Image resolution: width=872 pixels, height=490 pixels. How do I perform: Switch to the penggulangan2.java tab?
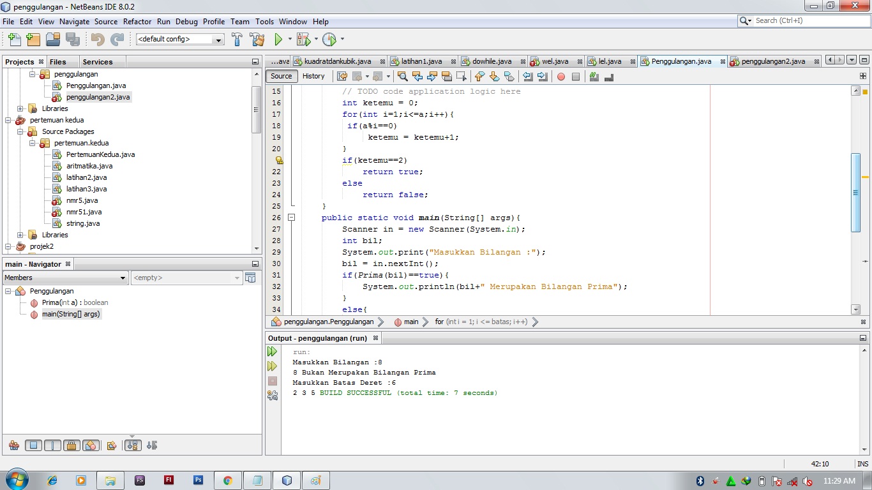(x=773, y=61)
